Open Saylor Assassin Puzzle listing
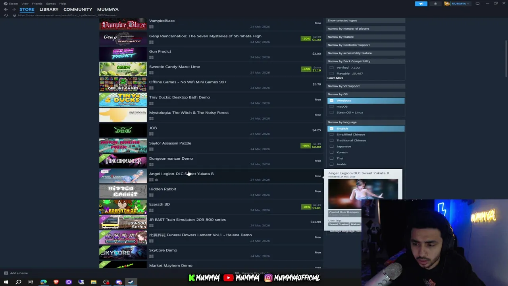The width and height of the screenshot is (508, 286). click(211, 145)
